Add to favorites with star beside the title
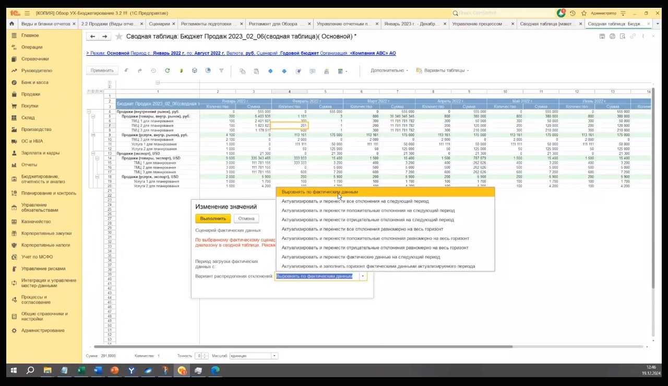This screenshot has height=386, width=668. tap(119, 37)
